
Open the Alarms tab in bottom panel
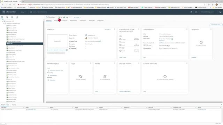tap(14, 105)
